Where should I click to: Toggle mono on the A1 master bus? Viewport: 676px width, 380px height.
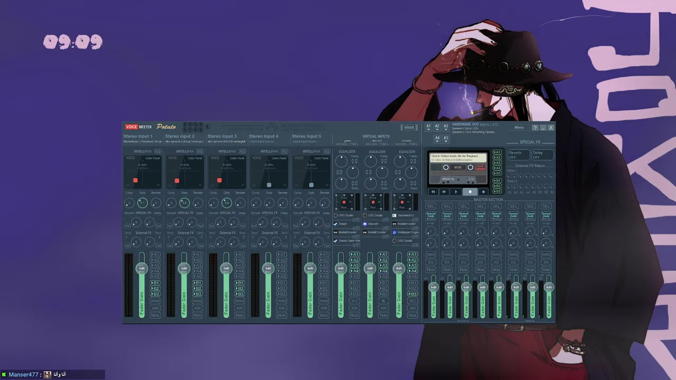[x=431, y=254]
